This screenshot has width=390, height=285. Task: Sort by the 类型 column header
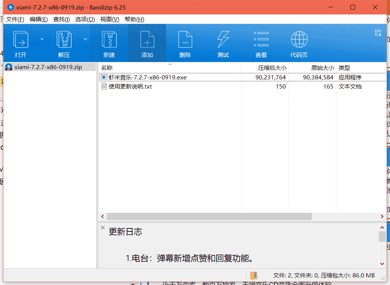tap(361, 68)
